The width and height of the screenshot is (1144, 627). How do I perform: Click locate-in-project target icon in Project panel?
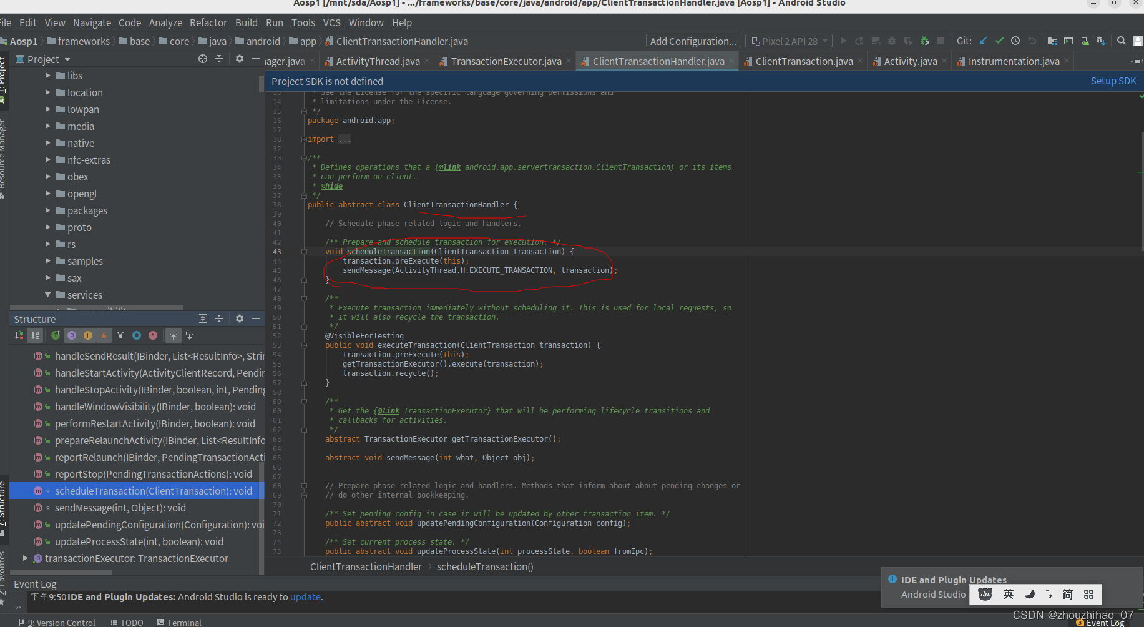[203, 59]
